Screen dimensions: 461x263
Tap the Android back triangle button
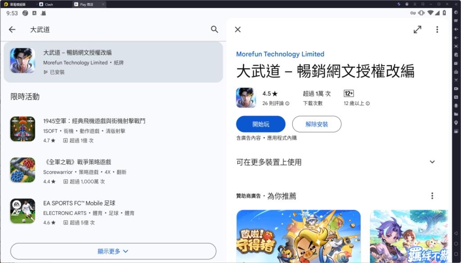click(456, 233)
